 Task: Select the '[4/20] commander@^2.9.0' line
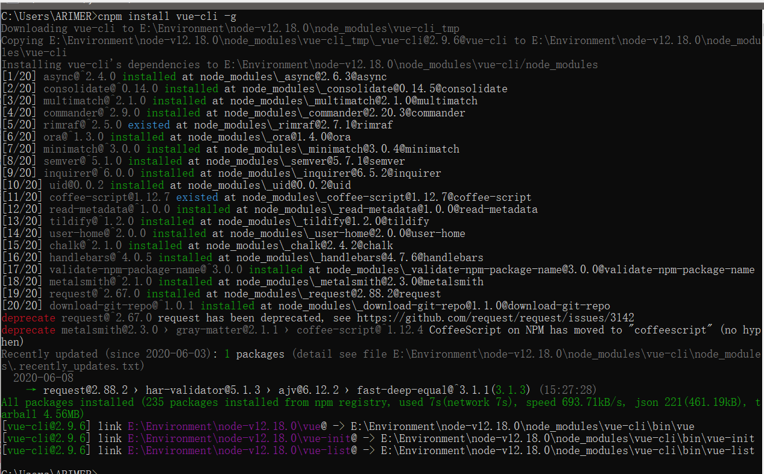(x=233, y=113)
